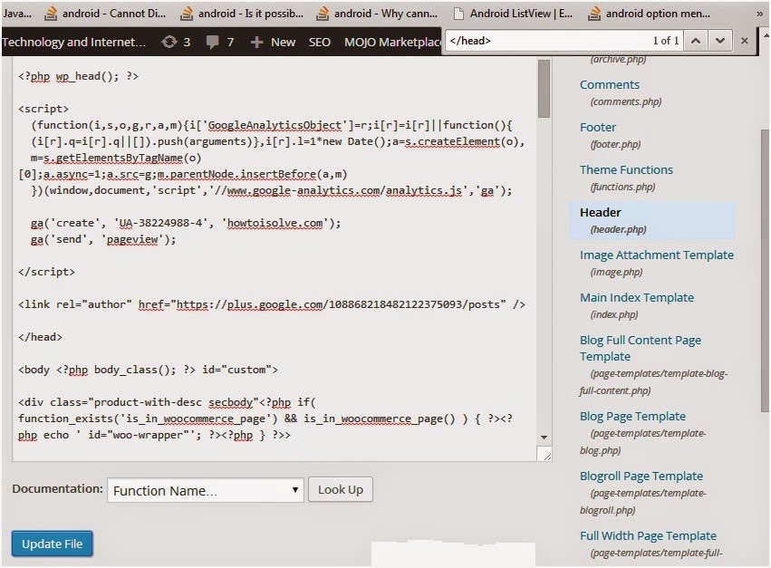Screen dimensions: 771x568
Task: Open Blog Full Content Page Template
Action: (x=641, y=348)
